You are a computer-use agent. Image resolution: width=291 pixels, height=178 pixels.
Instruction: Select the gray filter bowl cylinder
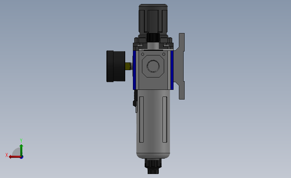pos(153,124)
